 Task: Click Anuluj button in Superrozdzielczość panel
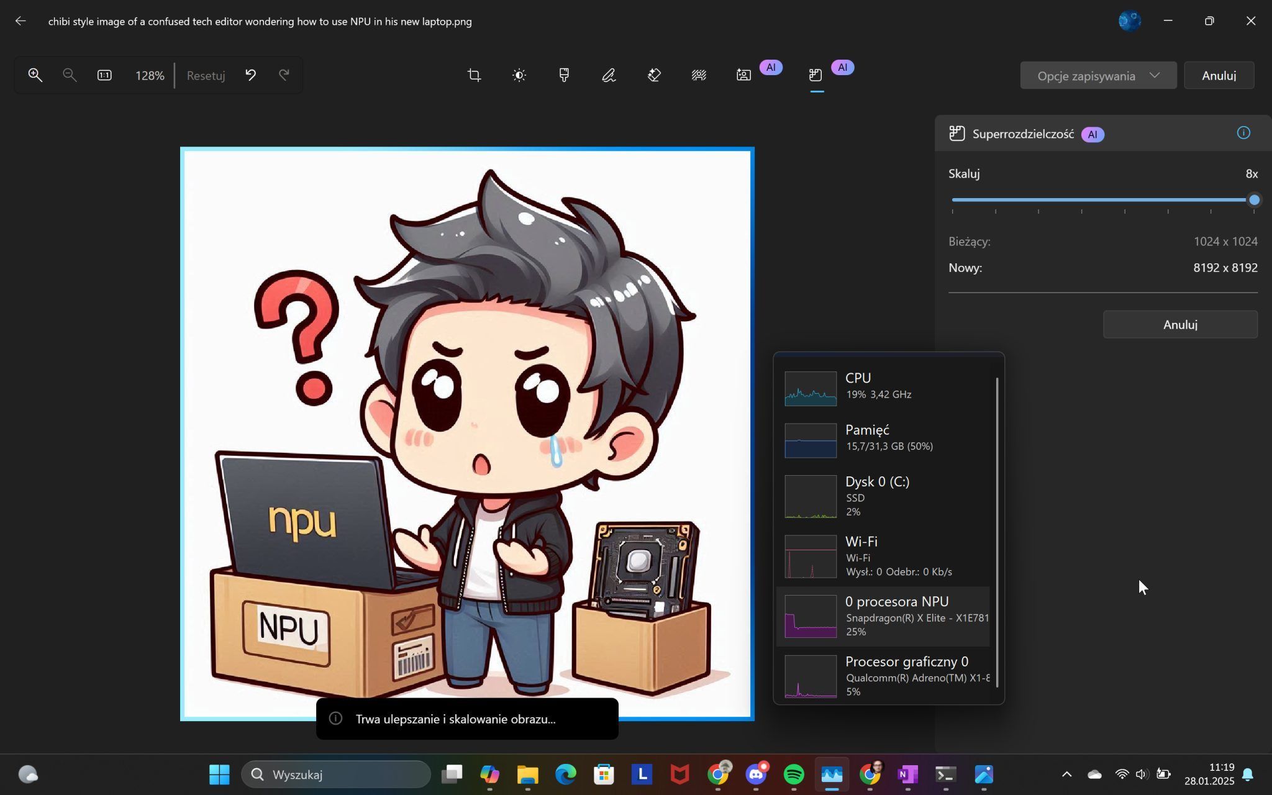(x=1179, y=324)
